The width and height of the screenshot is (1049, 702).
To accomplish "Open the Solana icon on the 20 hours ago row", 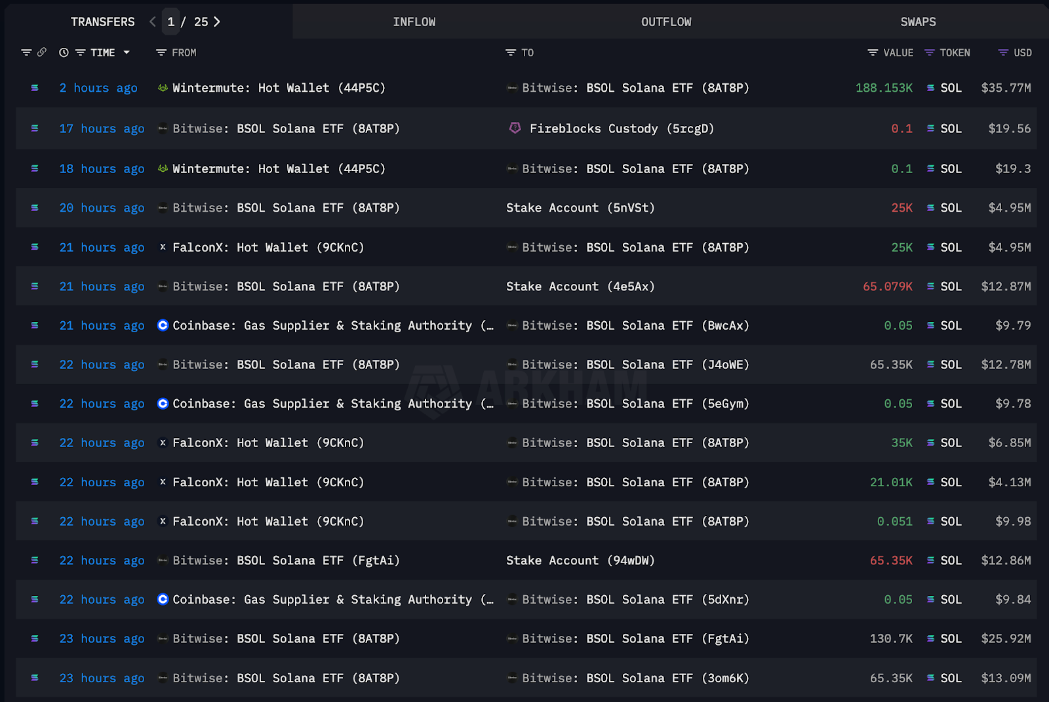I will (35, 208).
